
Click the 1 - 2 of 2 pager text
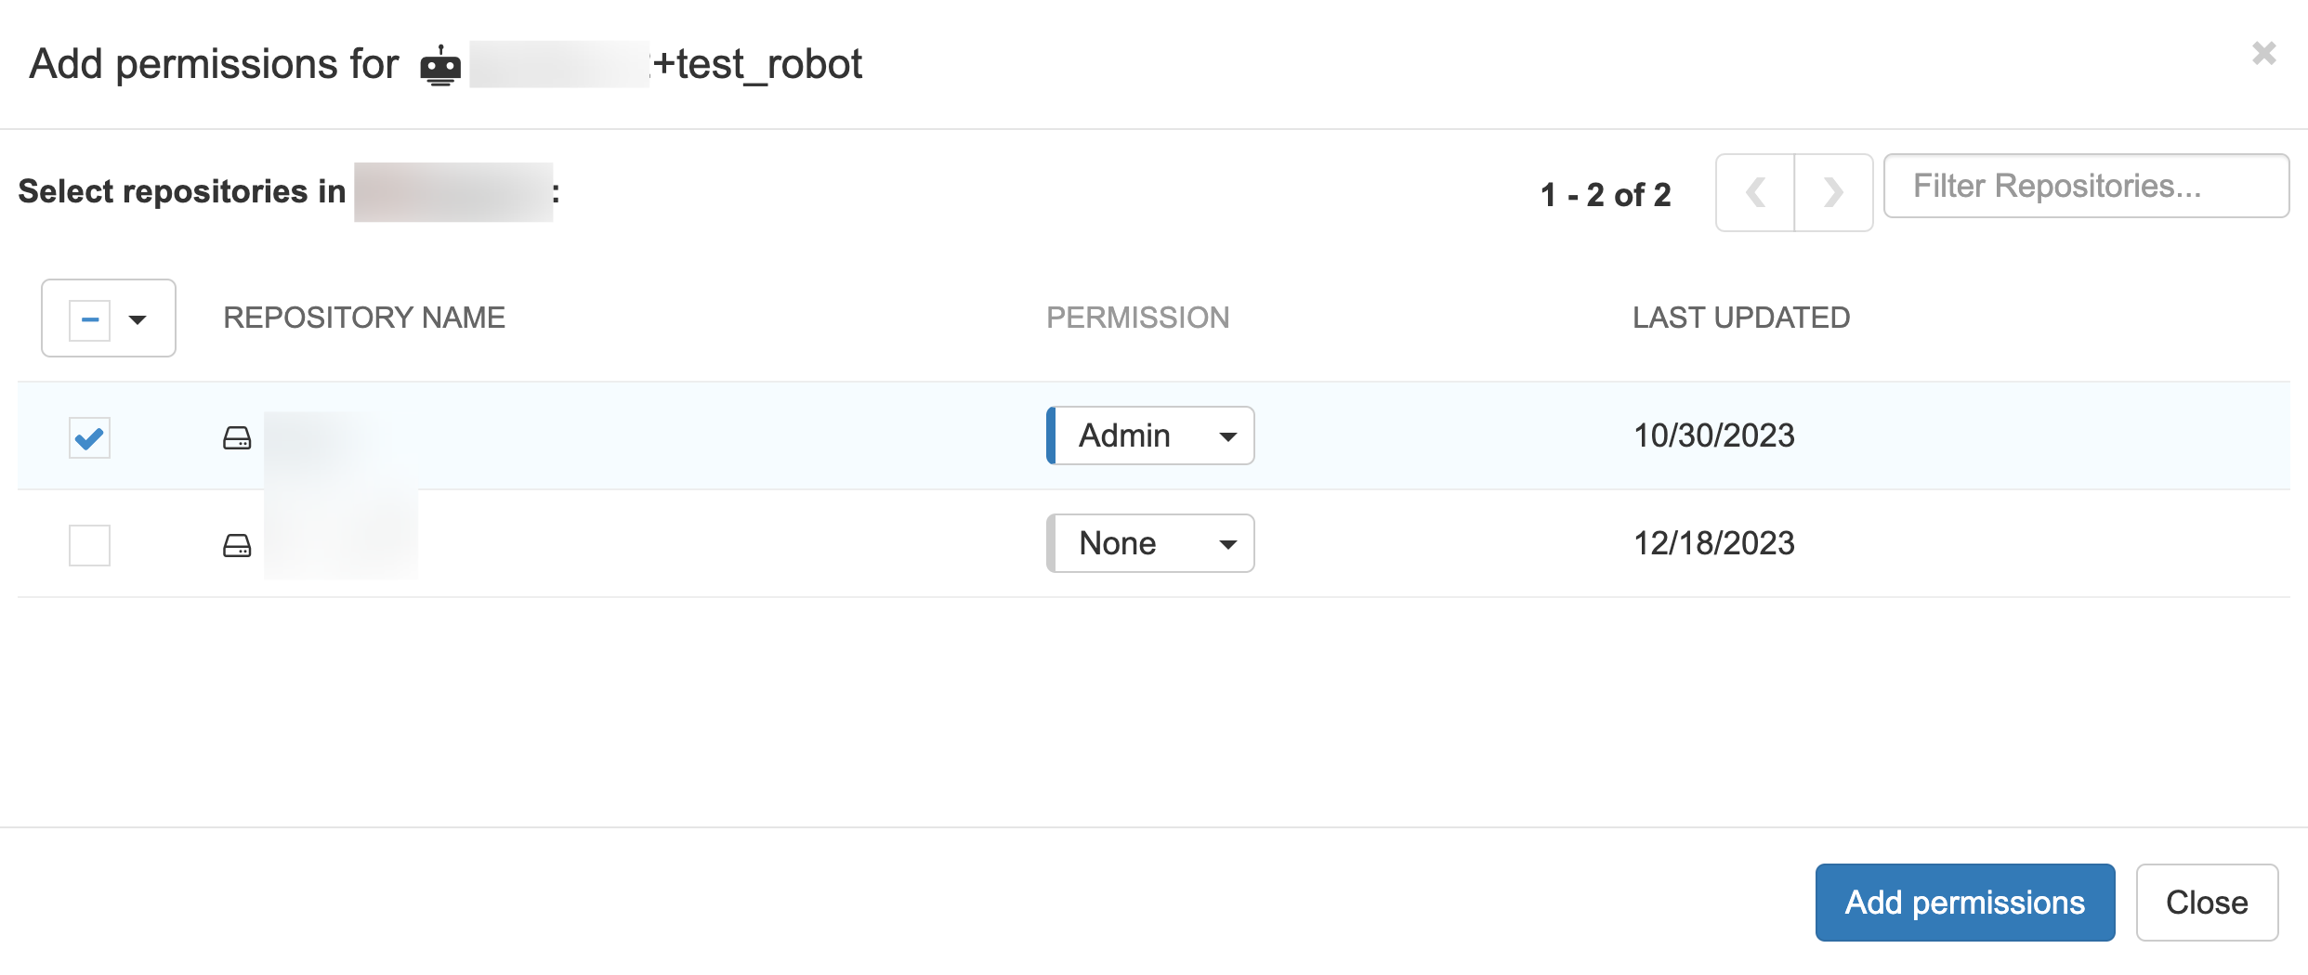tap(1605, 195)
